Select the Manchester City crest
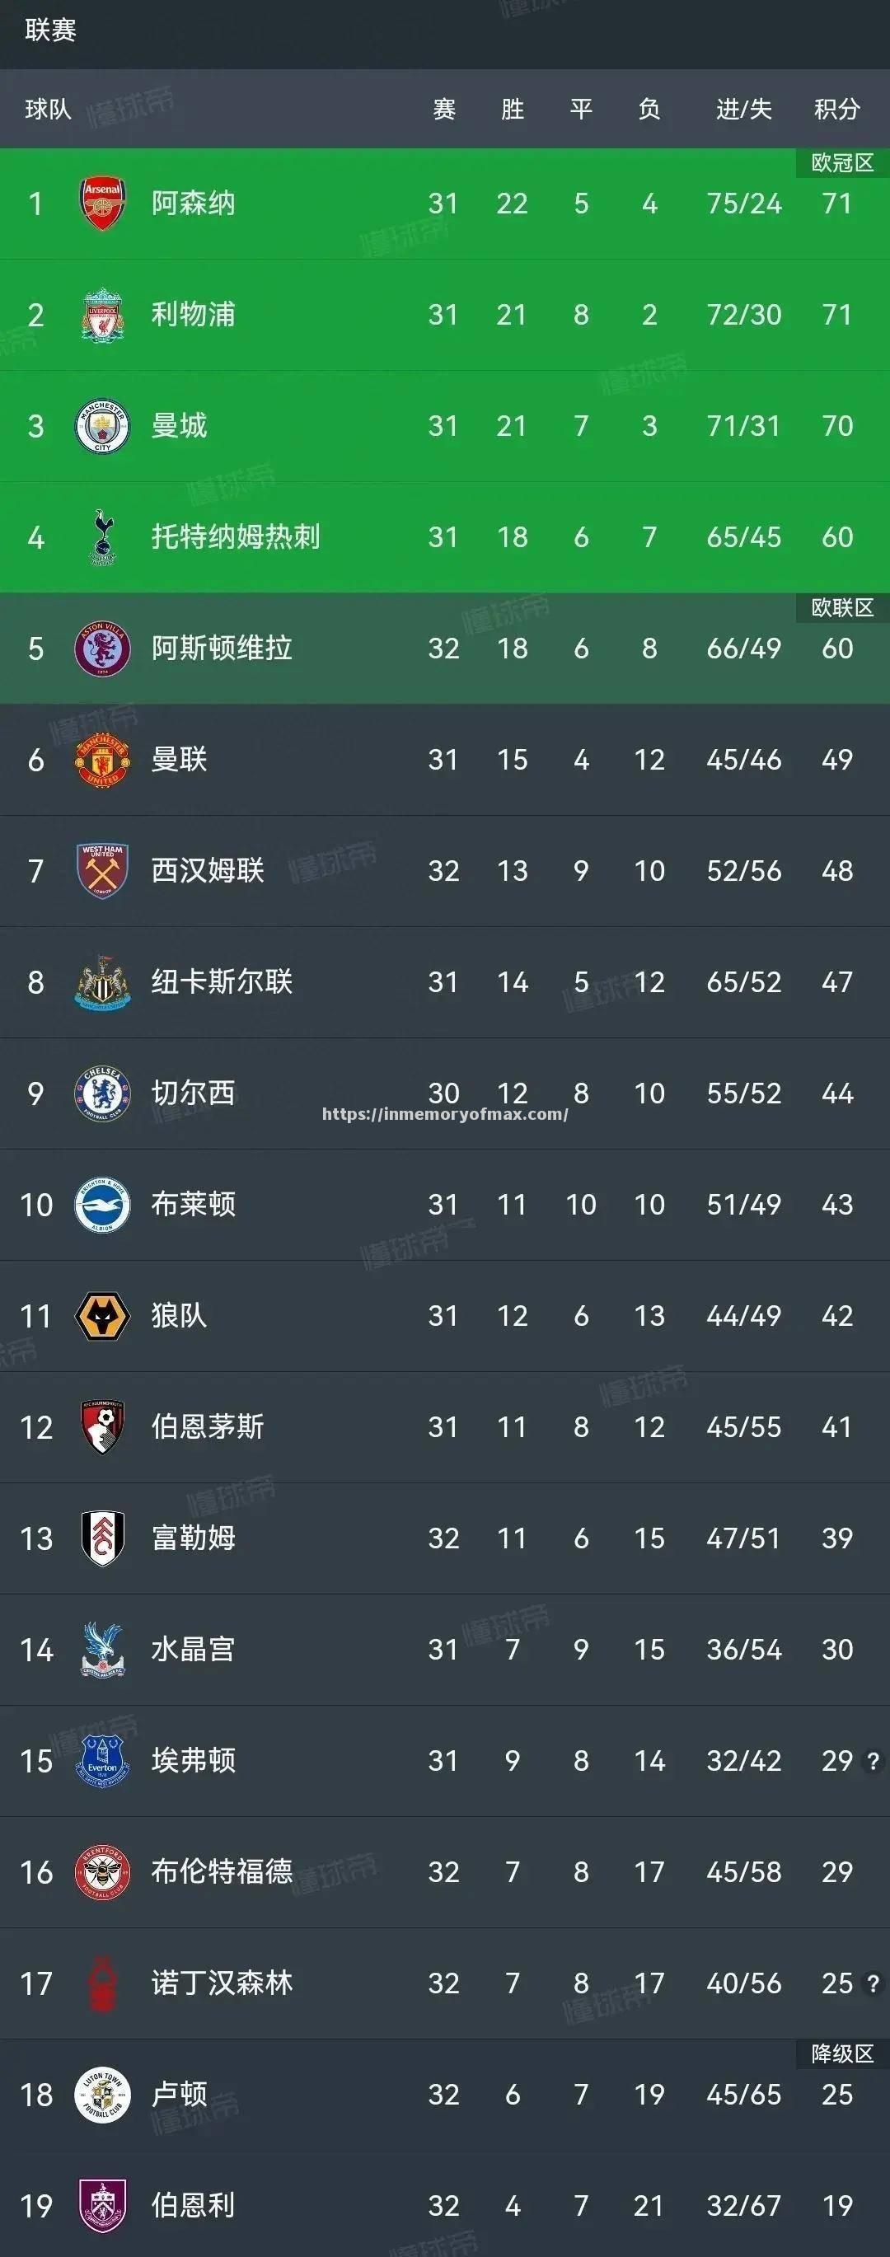The width and height of the screenshot is (890, 2257). (x=102, y=426)
